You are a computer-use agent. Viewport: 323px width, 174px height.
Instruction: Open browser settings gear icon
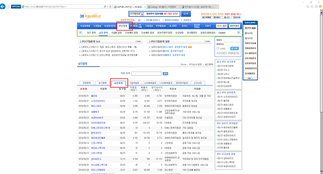click(x=316, y=6)
